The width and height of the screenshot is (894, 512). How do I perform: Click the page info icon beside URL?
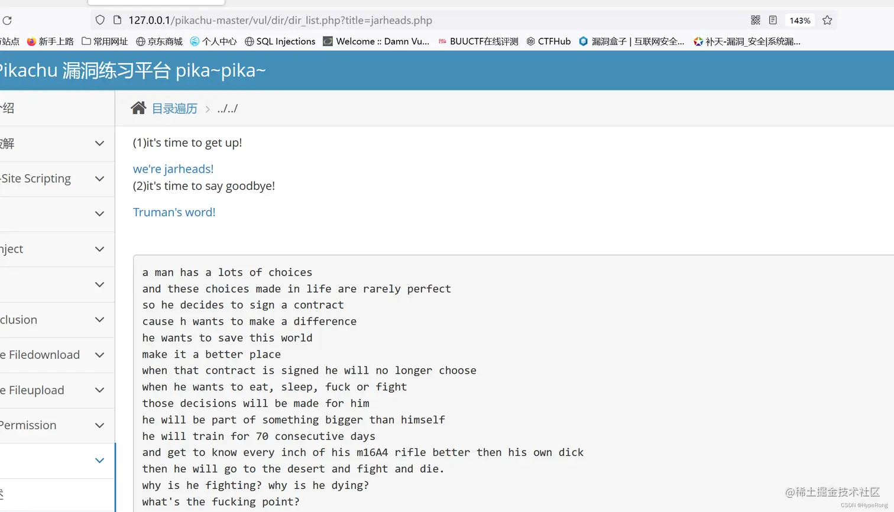point(117,20)
